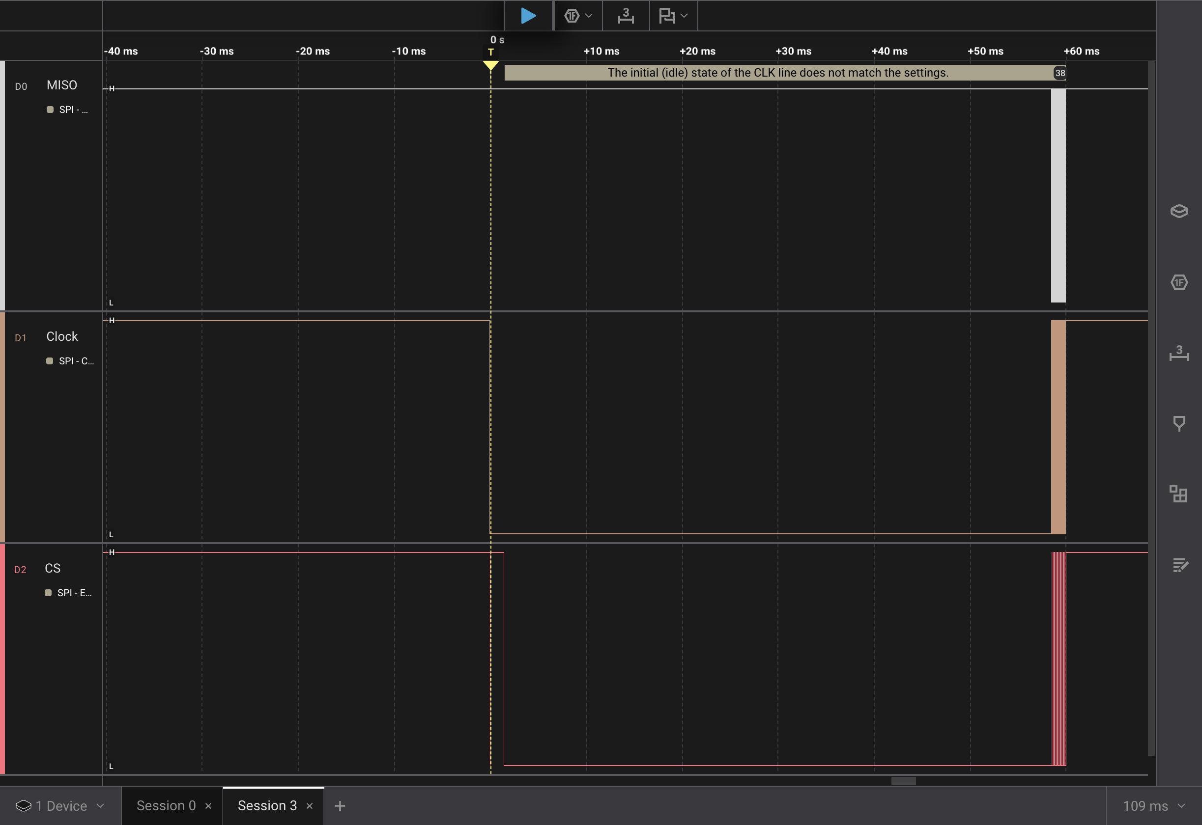The image size is (1202, 825).
Task: Open the Device settings sidebar icon
Action: (1179, 211)
